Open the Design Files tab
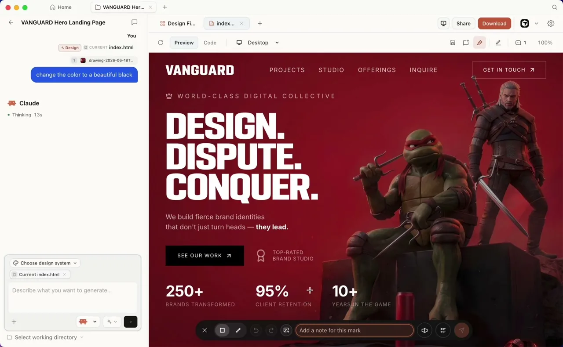Screen dimensions: 563x347 (x=178, y=23)
